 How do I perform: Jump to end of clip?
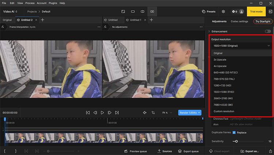click(117, 113)
